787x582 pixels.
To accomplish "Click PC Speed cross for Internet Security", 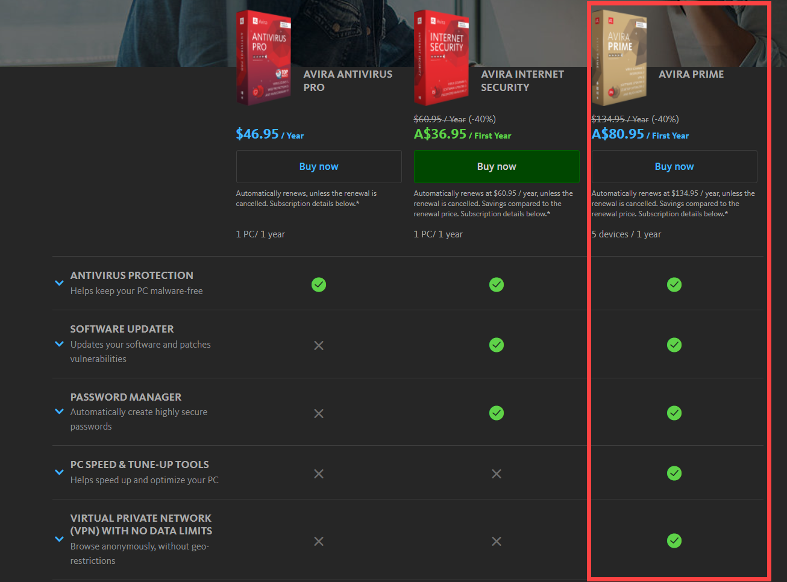I will tap(497, 474).
